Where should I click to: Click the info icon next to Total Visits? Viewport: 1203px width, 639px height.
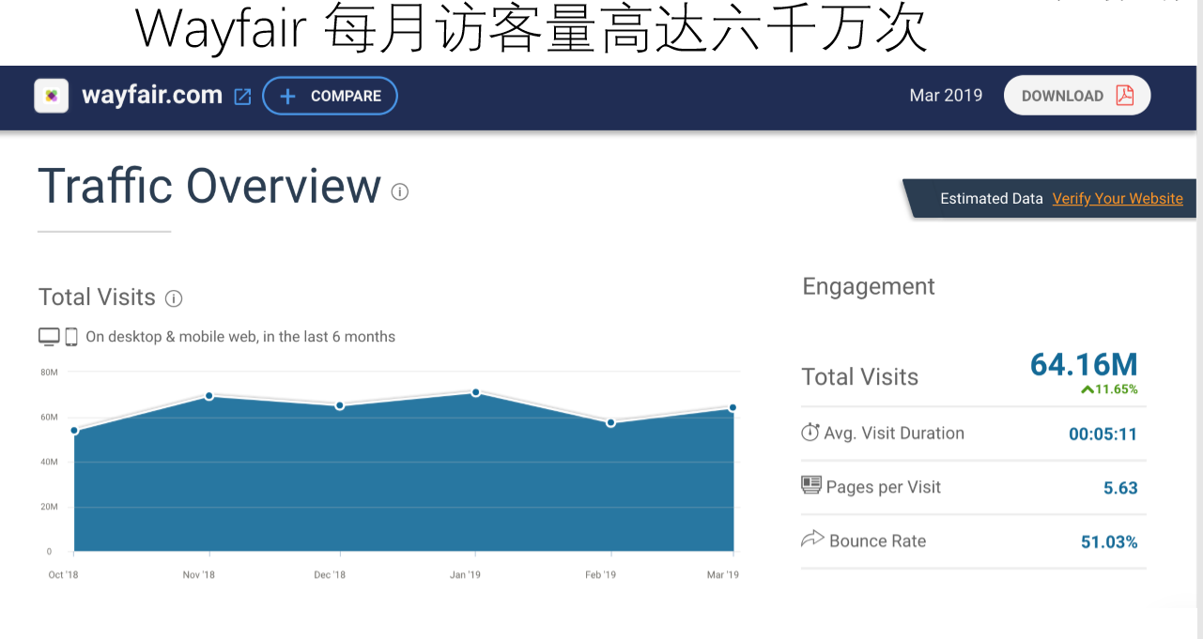tap(174, 298)
